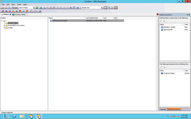Show hidden system tray icons
The image size is (191, 119).
click(x=168, y=117)
